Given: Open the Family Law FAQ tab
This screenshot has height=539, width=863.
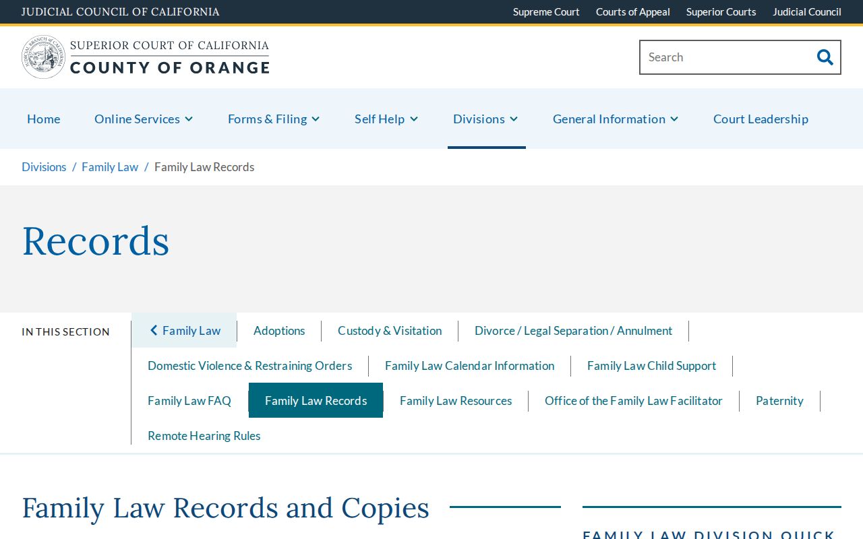Looking at the screenshot, I should (189, 401).
